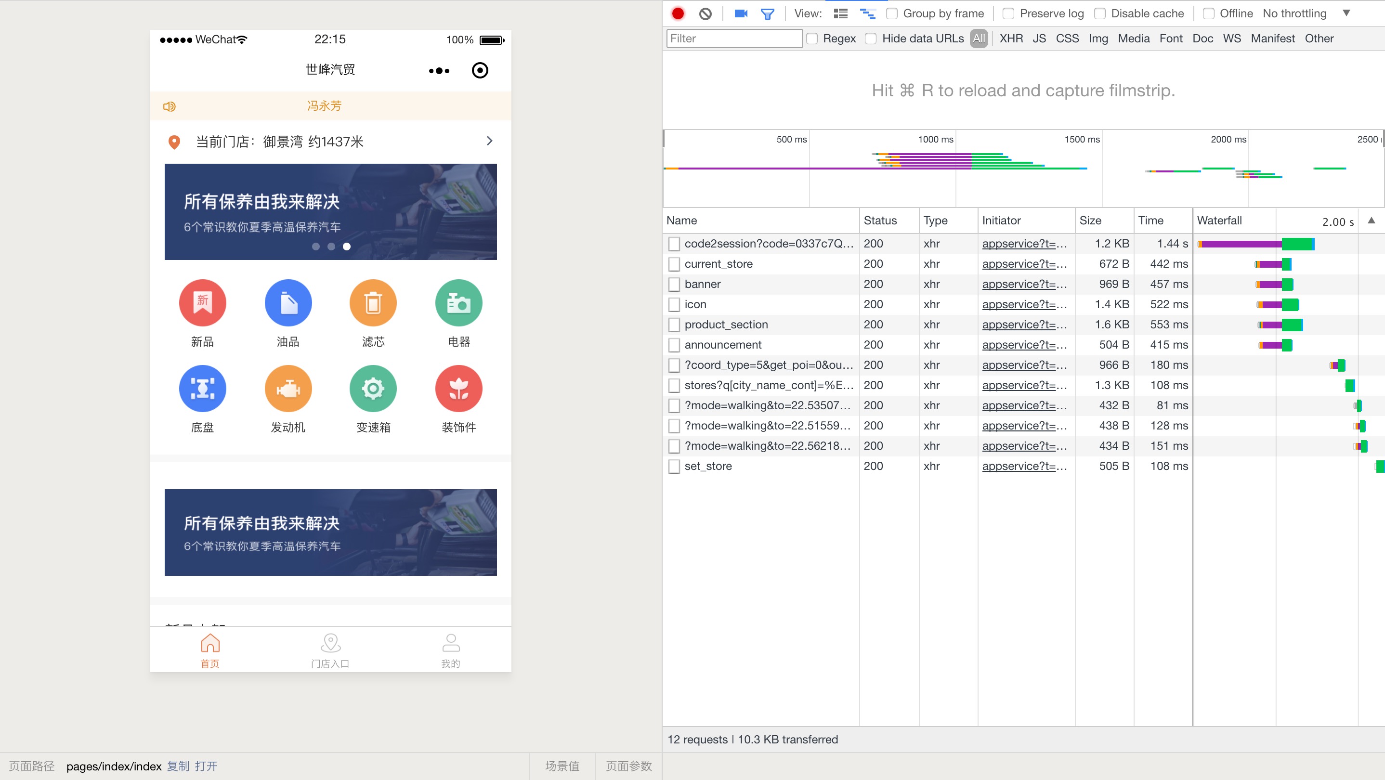Viewport: 1385px width, 780px height.
Task: Tap the 变速箱 gearbox icon
Action: pyautogui.click(x=373, y=388)
